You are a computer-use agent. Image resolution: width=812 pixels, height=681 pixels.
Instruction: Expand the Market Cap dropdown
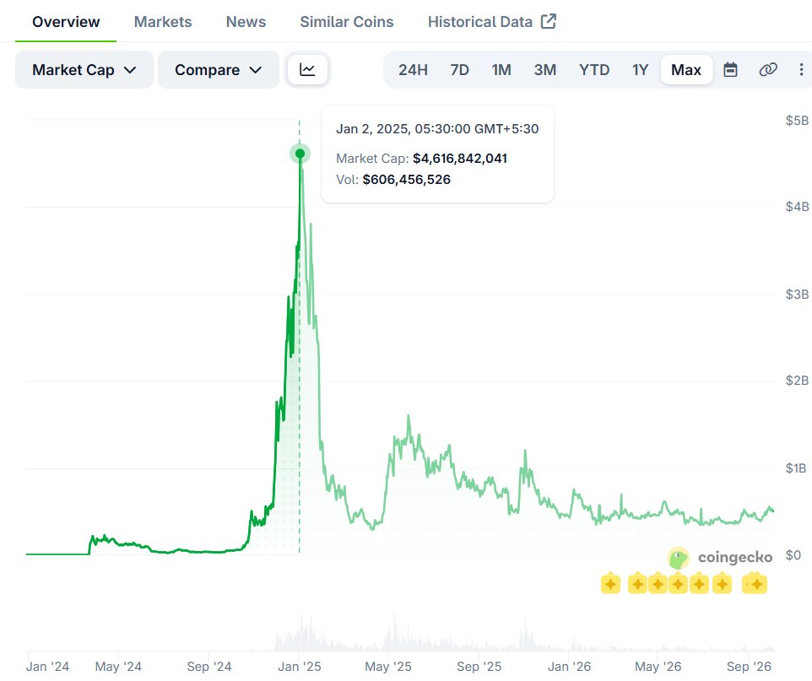(84, 70)
